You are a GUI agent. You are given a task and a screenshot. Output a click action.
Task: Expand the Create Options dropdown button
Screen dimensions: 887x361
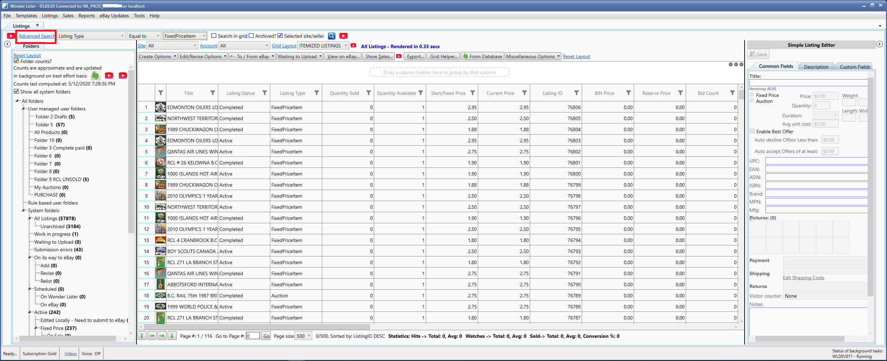(158, 56)
